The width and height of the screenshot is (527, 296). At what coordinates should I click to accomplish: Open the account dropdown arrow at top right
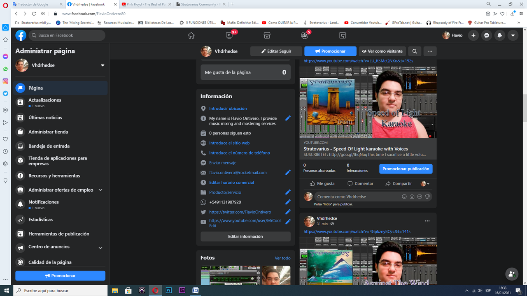(x=513, y=35)
